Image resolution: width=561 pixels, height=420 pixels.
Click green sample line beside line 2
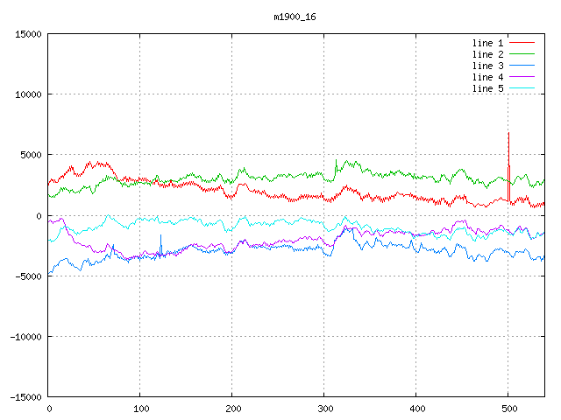coord(522,54)
